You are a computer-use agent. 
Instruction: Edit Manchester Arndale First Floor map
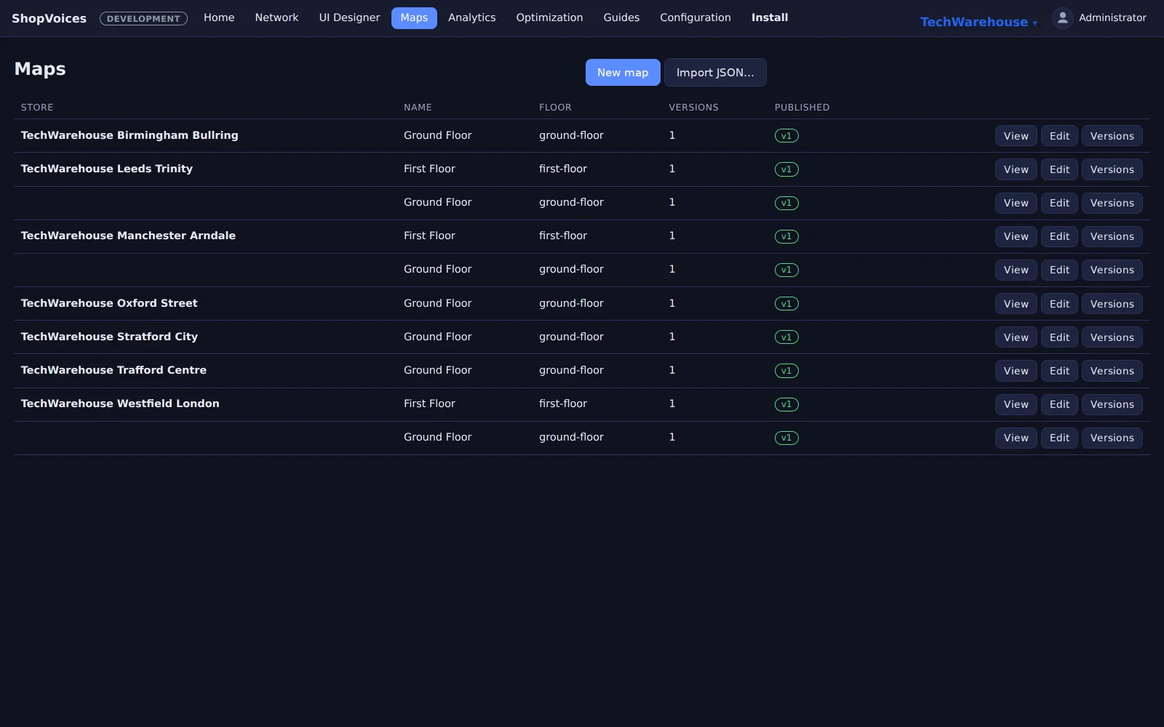coord(1059,236)
